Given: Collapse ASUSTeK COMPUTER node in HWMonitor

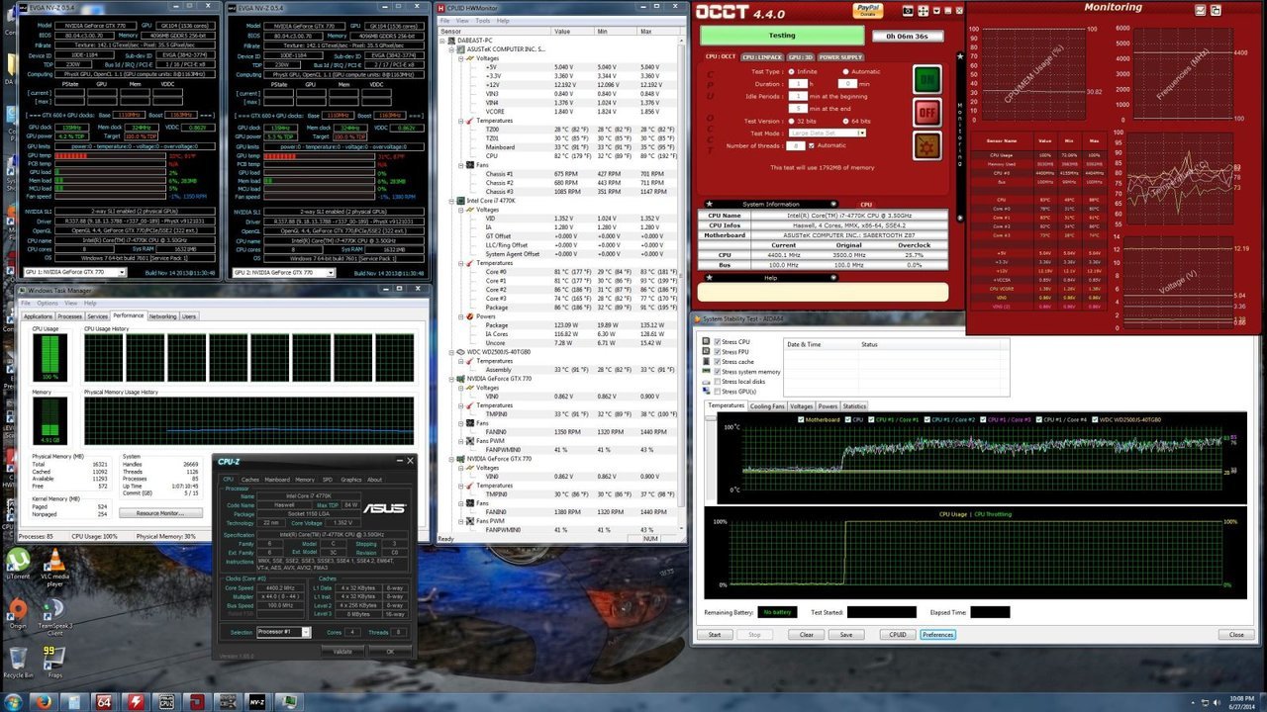Looking at the screenshot, I should click(449, 48).
